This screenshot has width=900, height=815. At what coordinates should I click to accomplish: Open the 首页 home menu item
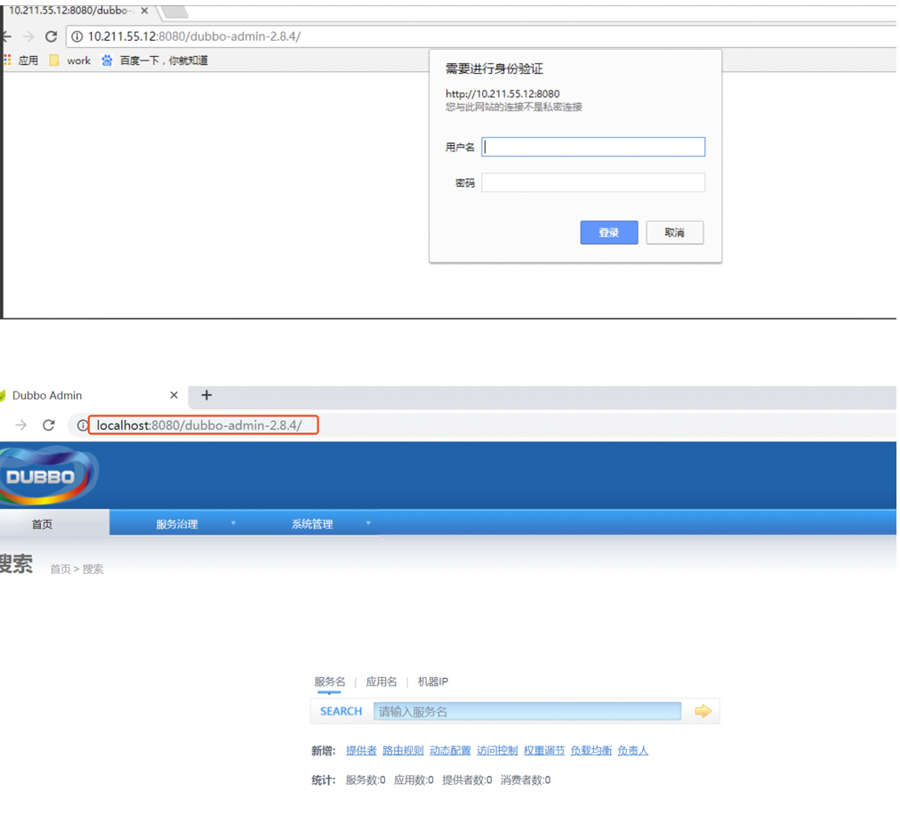tap(42, 524)
